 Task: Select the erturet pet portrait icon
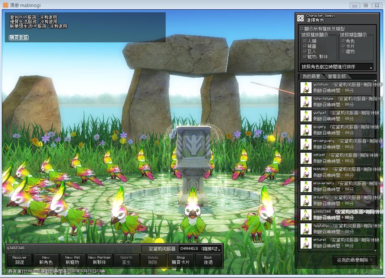306,243
